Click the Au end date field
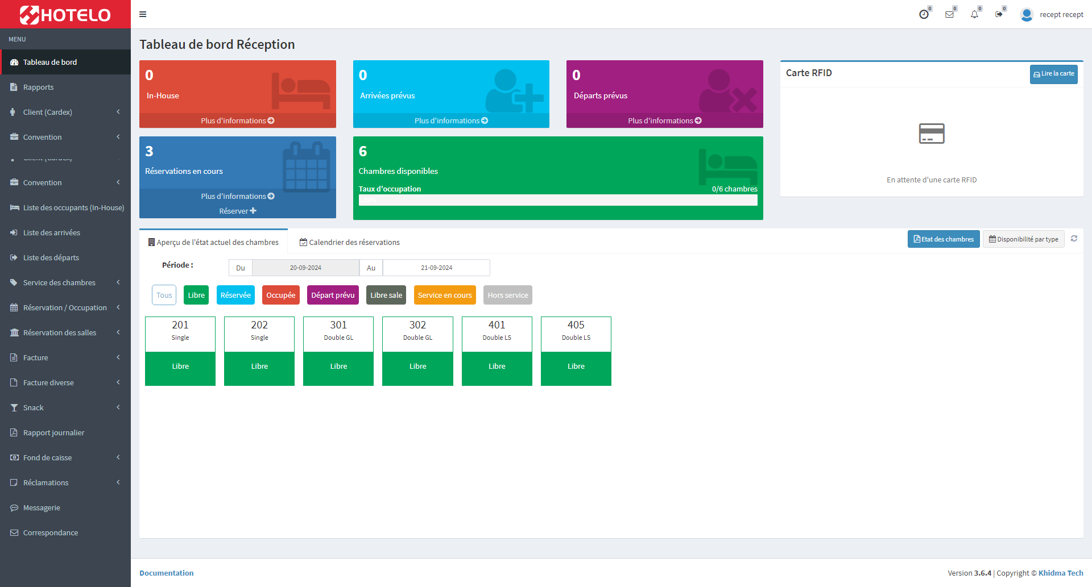Image resolution: width=1092 pixels, height=587 pixels. pos(436,268)
